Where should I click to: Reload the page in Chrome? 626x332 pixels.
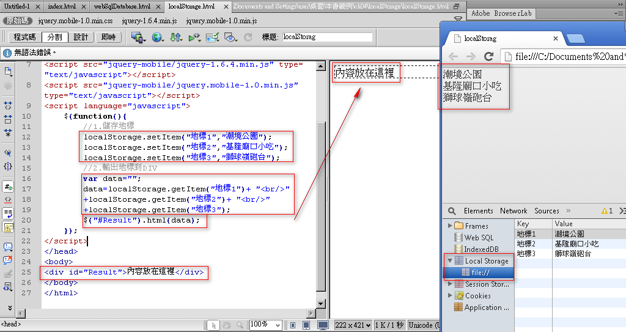pos(488,56)
